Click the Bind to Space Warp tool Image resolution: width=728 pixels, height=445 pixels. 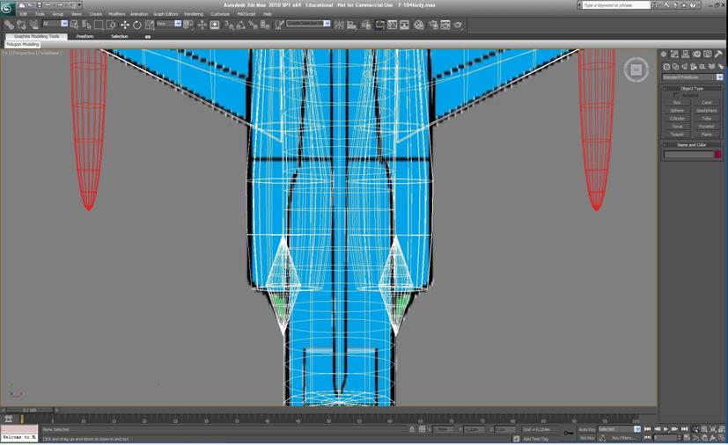34,25
